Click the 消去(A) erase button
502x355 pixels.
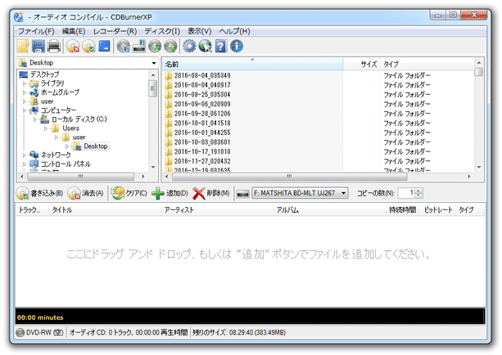pos(86,193)
